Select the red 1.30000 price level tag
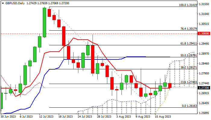Image resolution: width=211 pixels, height=120 pixels. (203, 34)
